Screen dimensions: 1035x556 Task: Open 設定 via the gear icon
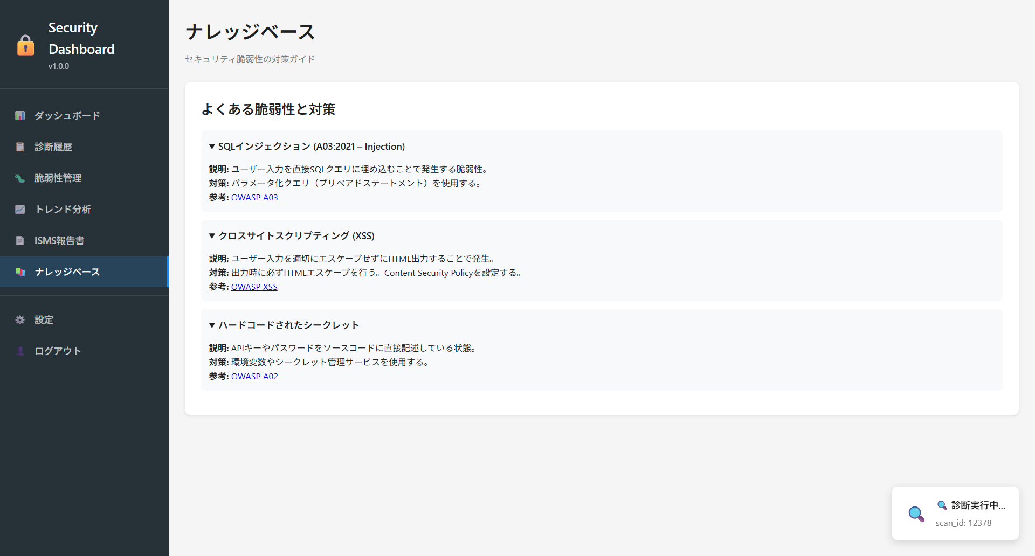[20, 319]
